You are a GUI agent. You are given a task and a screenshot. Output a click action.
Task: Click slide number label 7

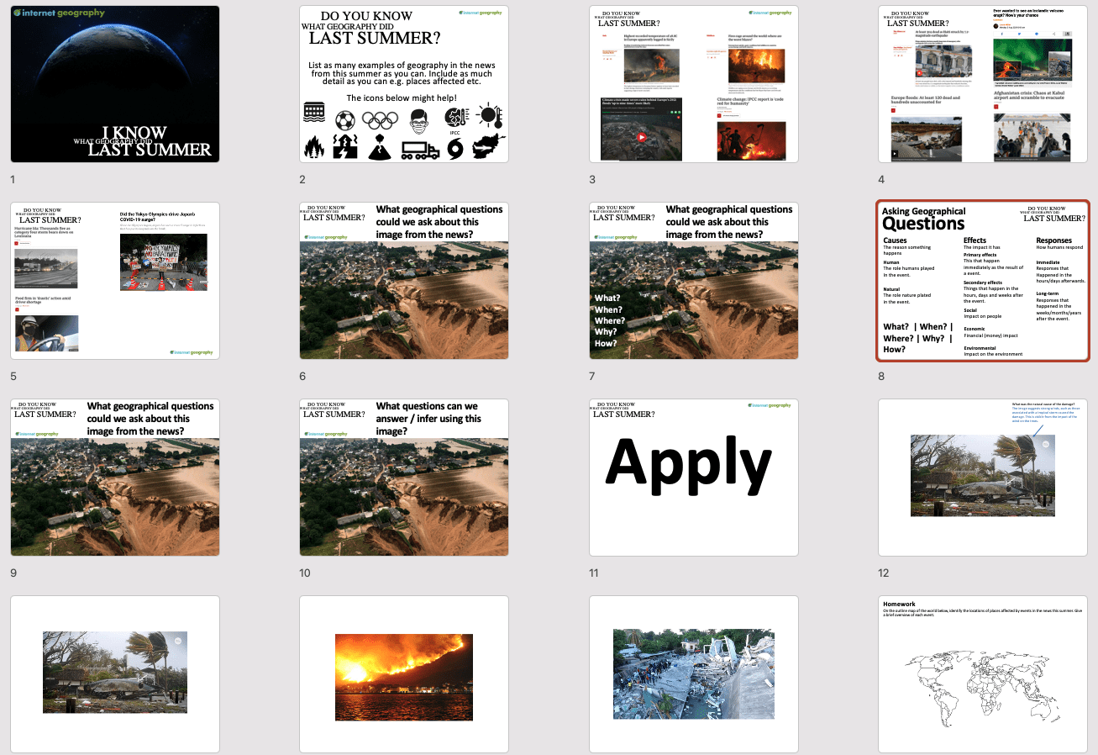click(592, 376)
